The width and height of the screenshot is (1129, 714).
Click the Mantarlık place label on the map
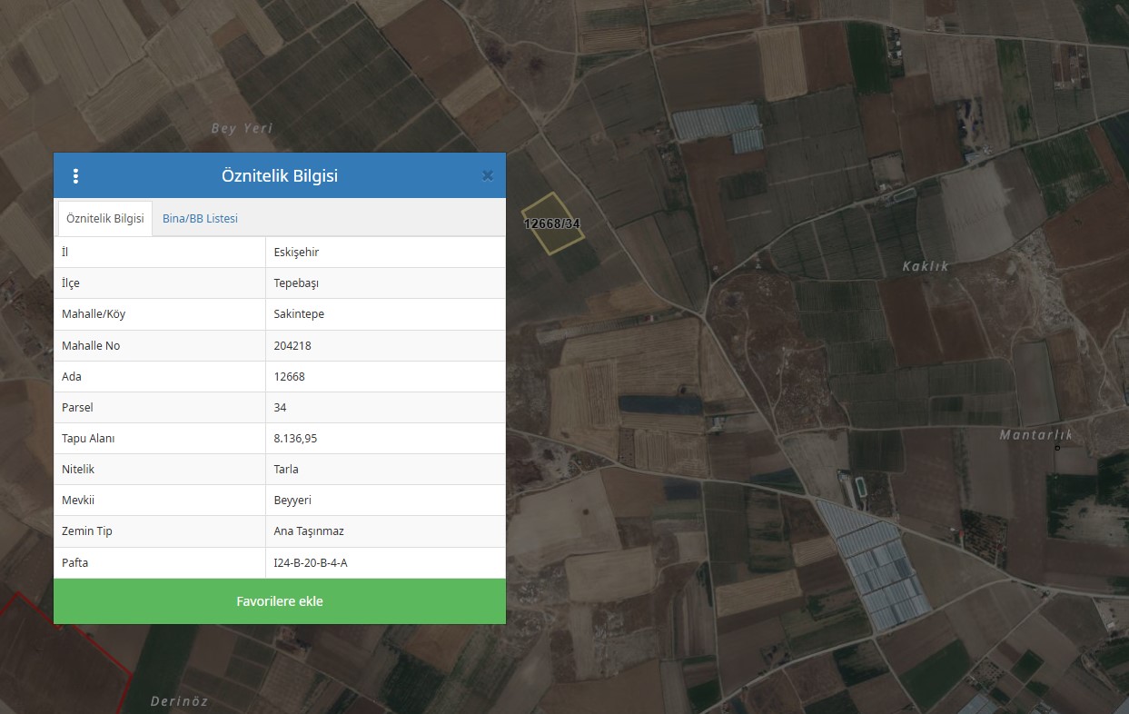tap(1036, 435)
